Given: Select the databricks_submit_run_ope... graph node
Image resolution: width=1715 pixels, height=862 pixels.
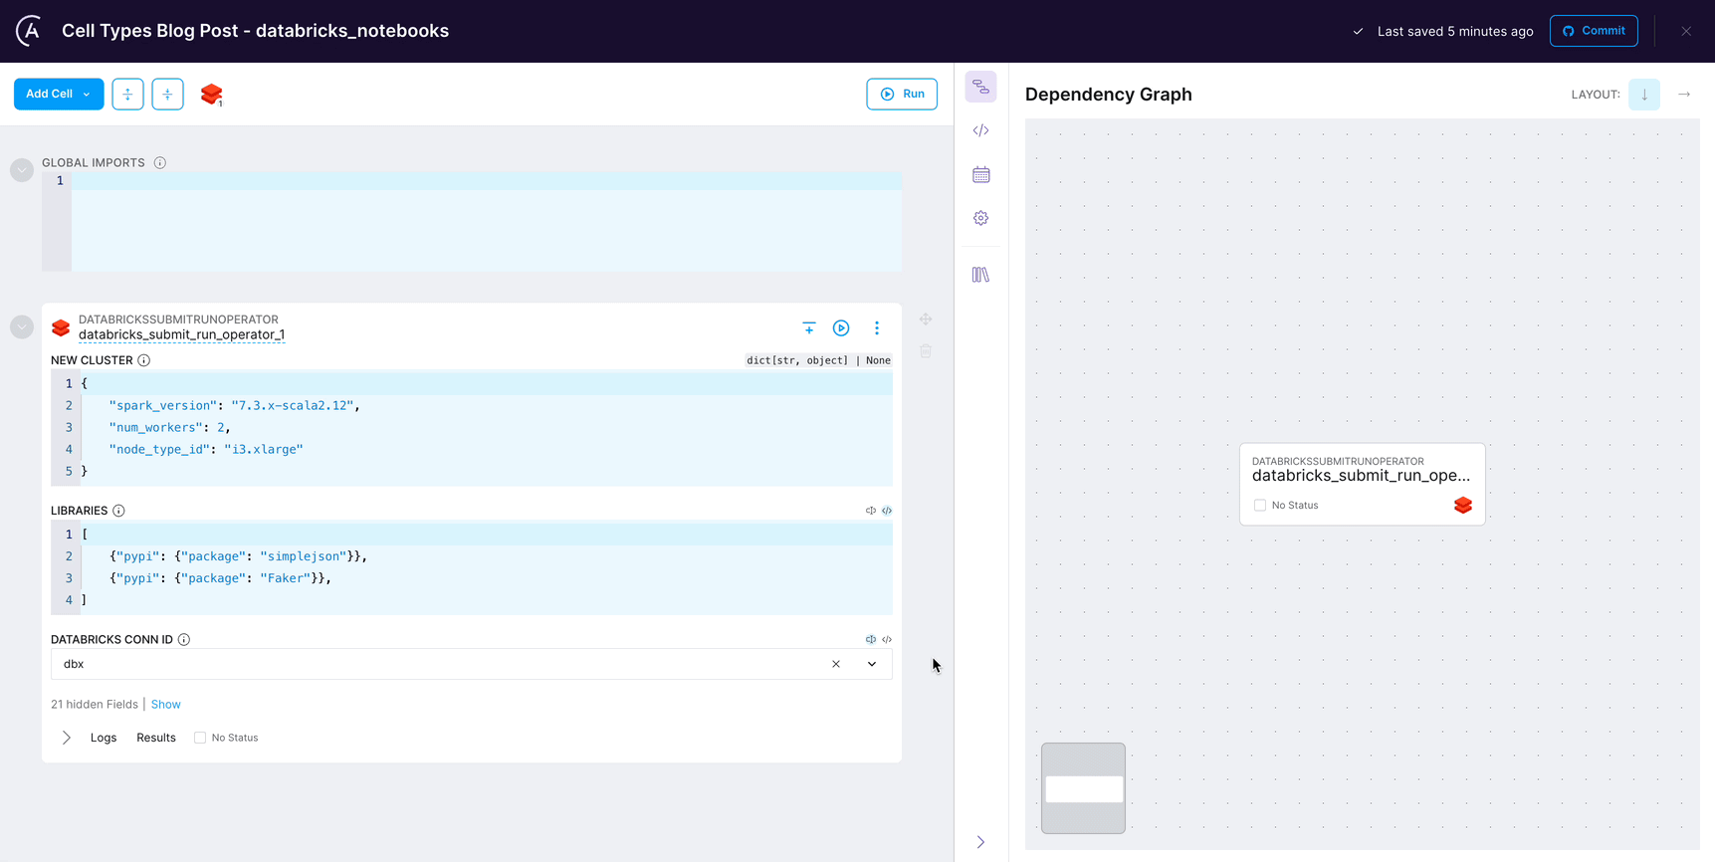Looking at the screenshot, I should [x=1362, y=484].
